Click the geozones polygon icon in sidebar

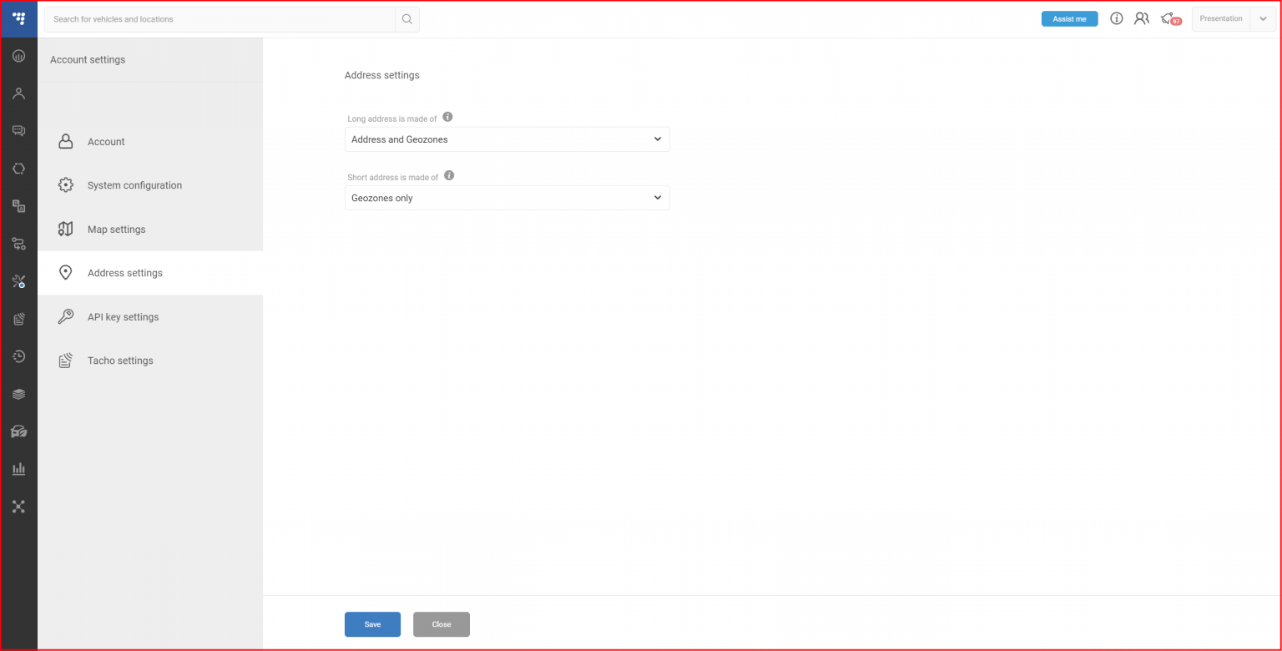coord(18,168)
